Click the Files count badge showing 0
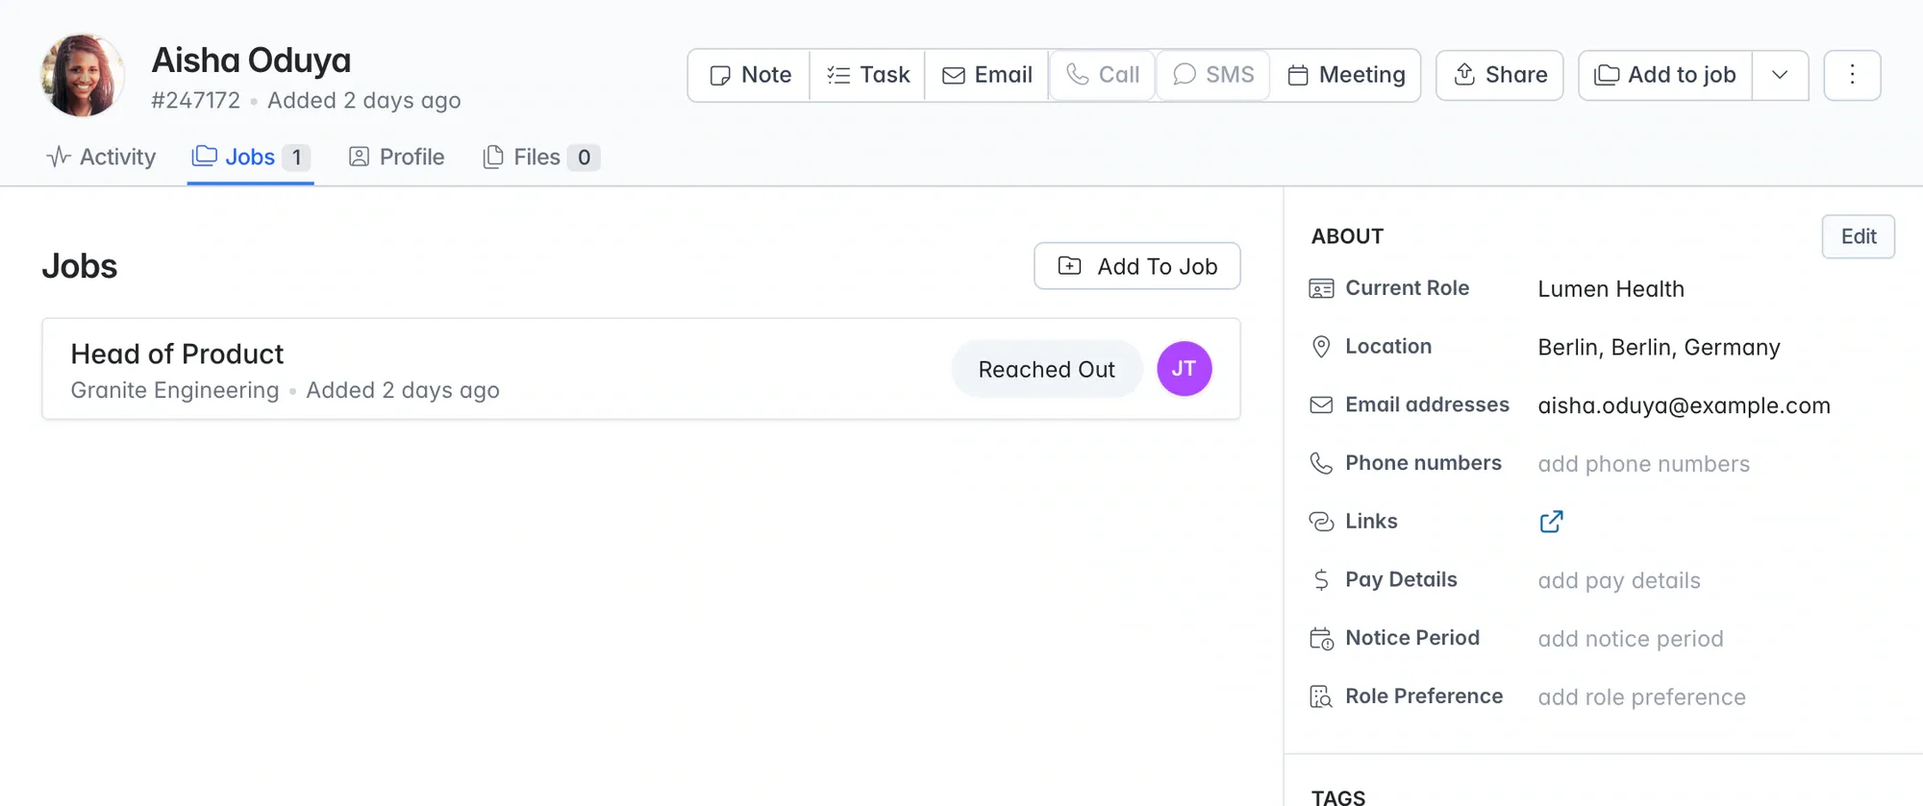 584,158
